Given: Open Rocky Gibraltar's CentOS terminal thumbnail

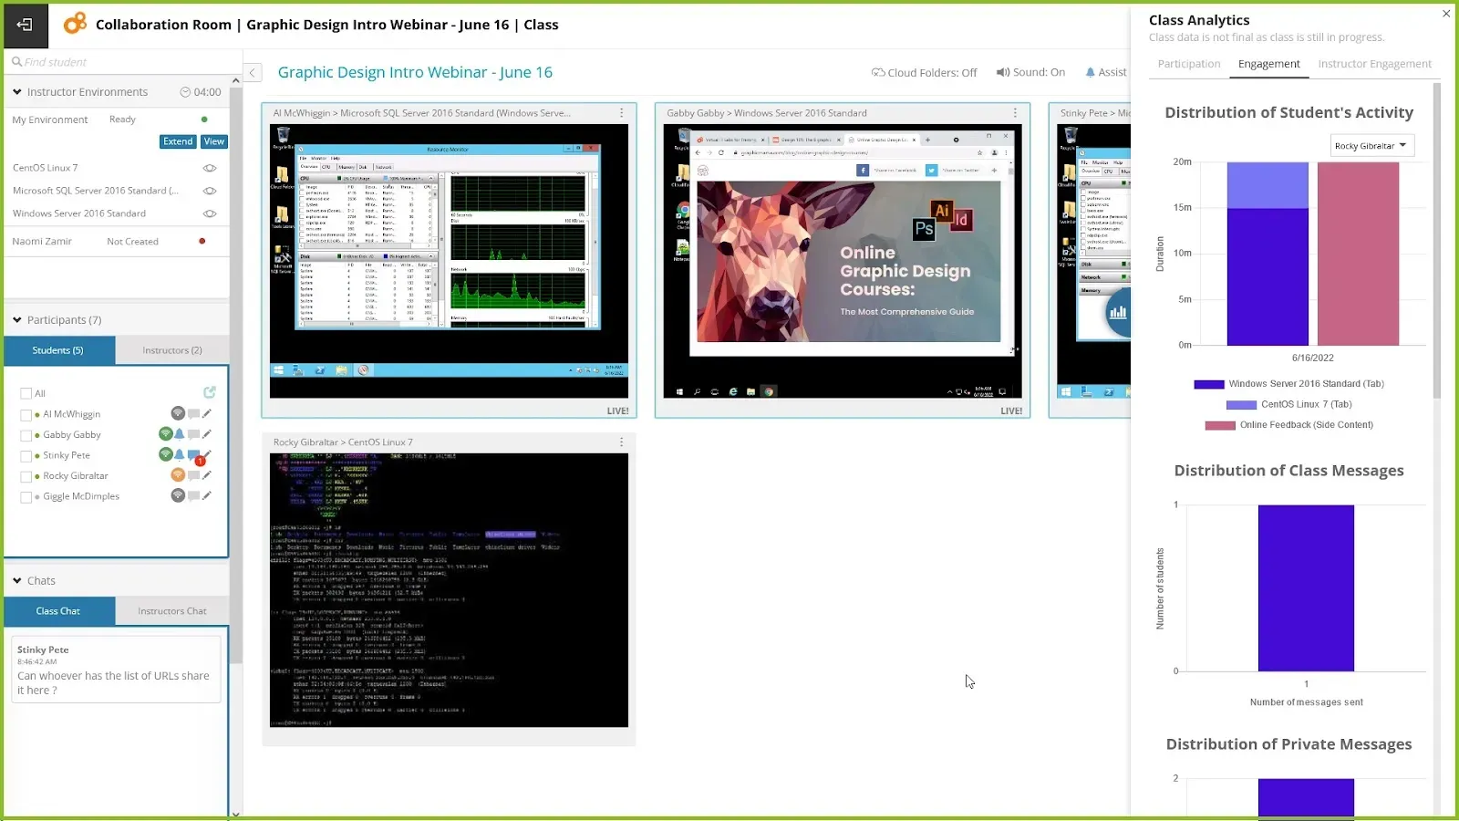Looking at the screenshot, I should [x=449, y=590].
